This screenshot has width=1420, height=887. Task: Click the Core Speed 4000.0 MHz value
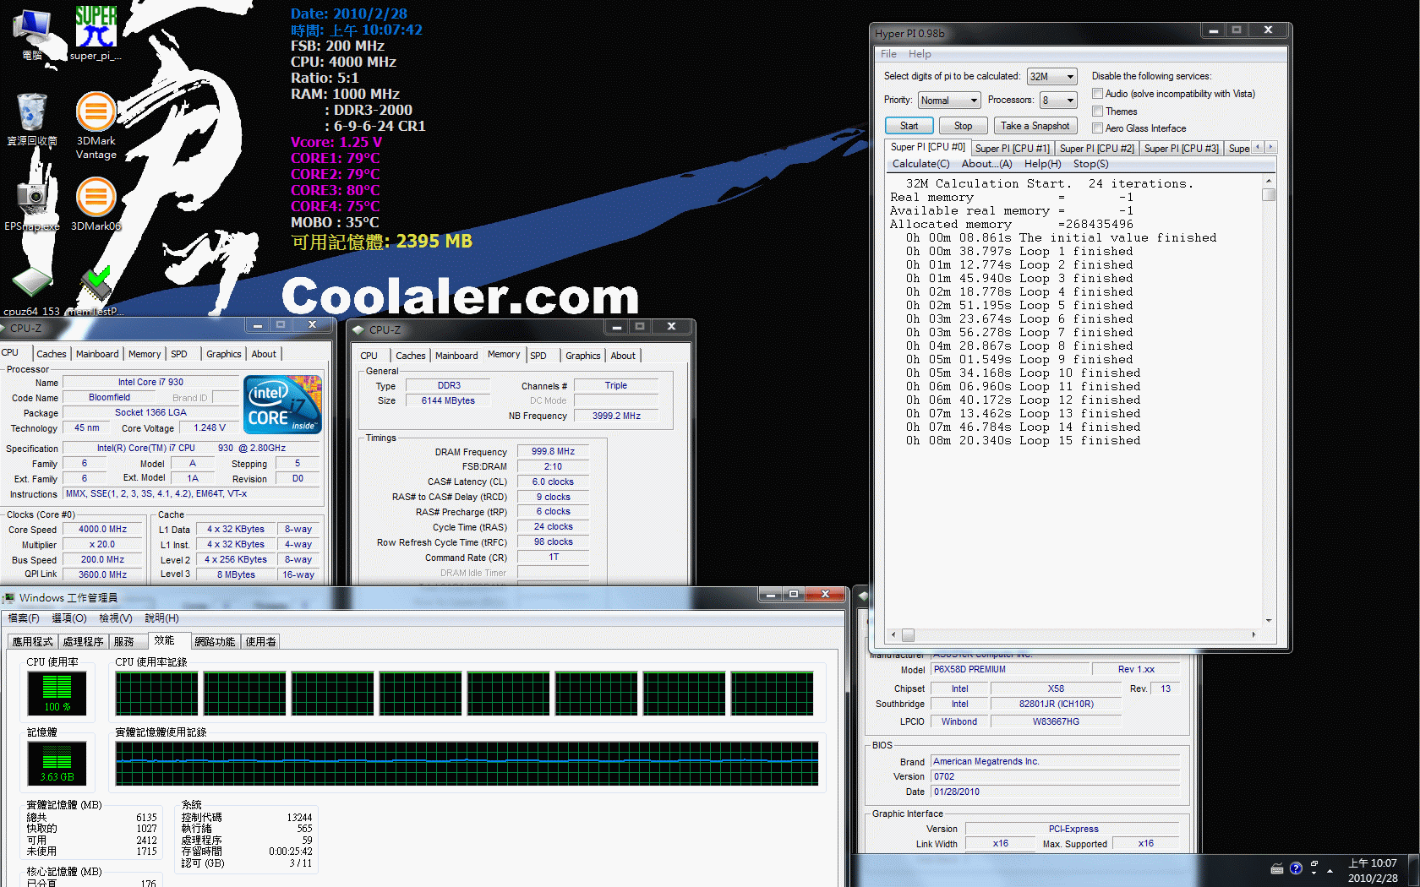(x=102, y=530)
